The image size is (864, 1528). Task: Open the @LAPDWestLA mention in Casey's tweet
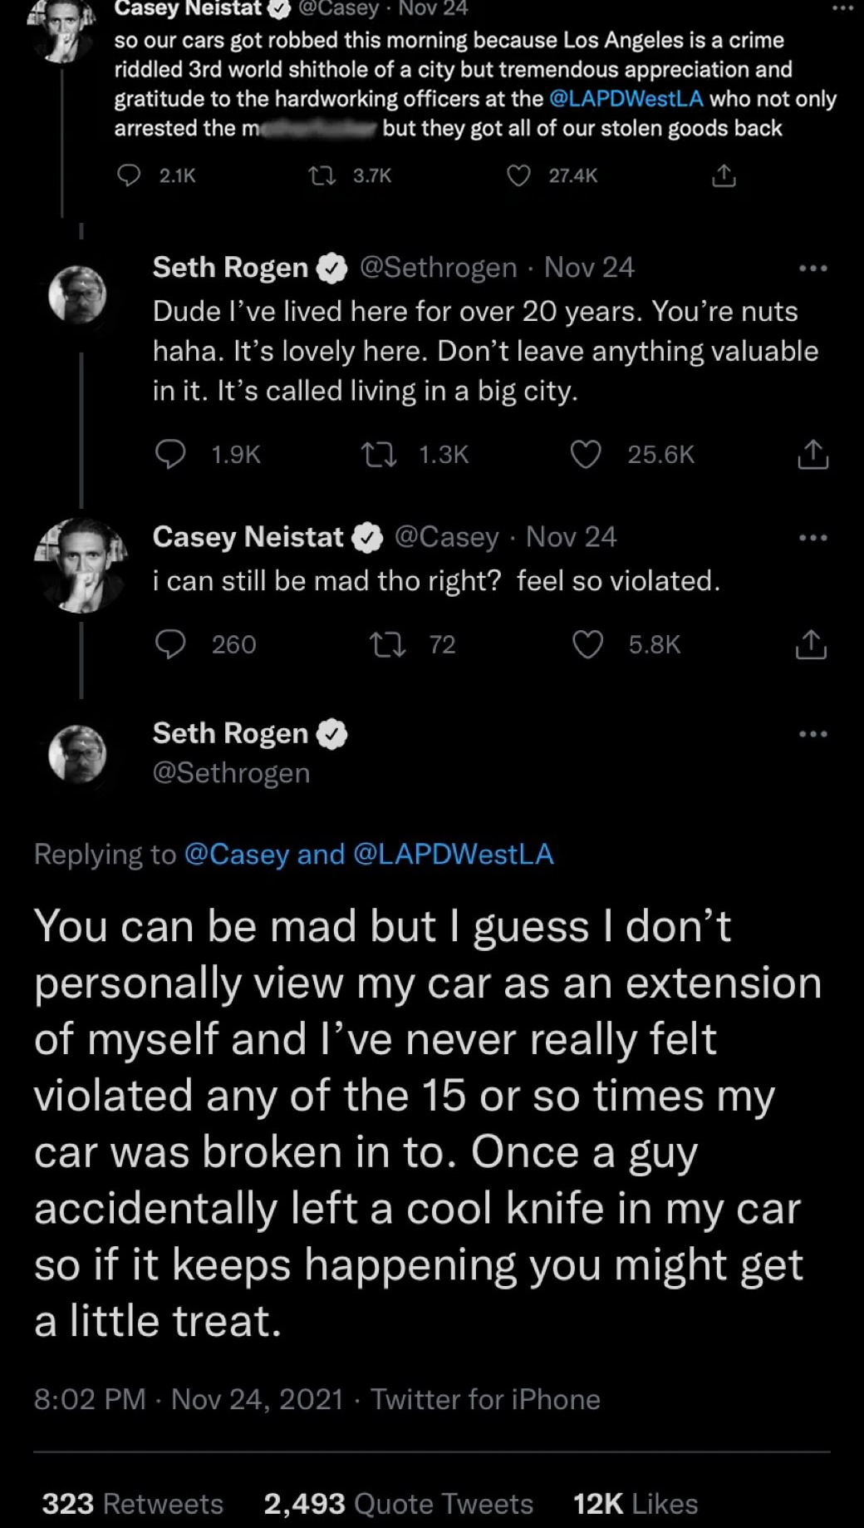pyautogui.click(x=626, y=99)
